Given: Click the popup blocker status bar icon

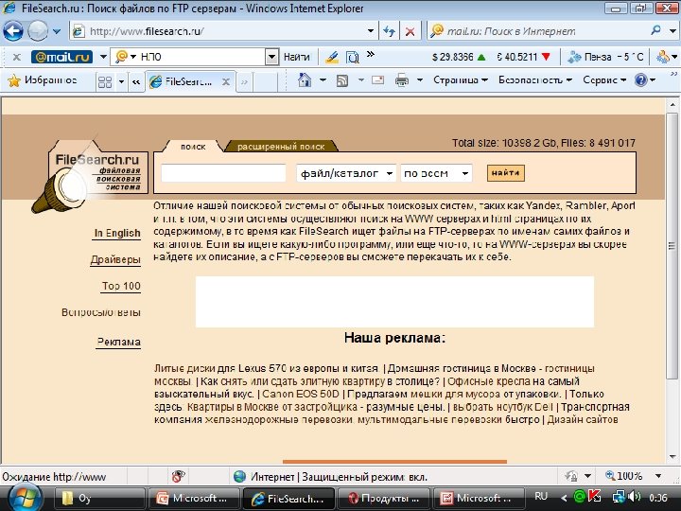Looking at the screenshot, I should (178, 476).
